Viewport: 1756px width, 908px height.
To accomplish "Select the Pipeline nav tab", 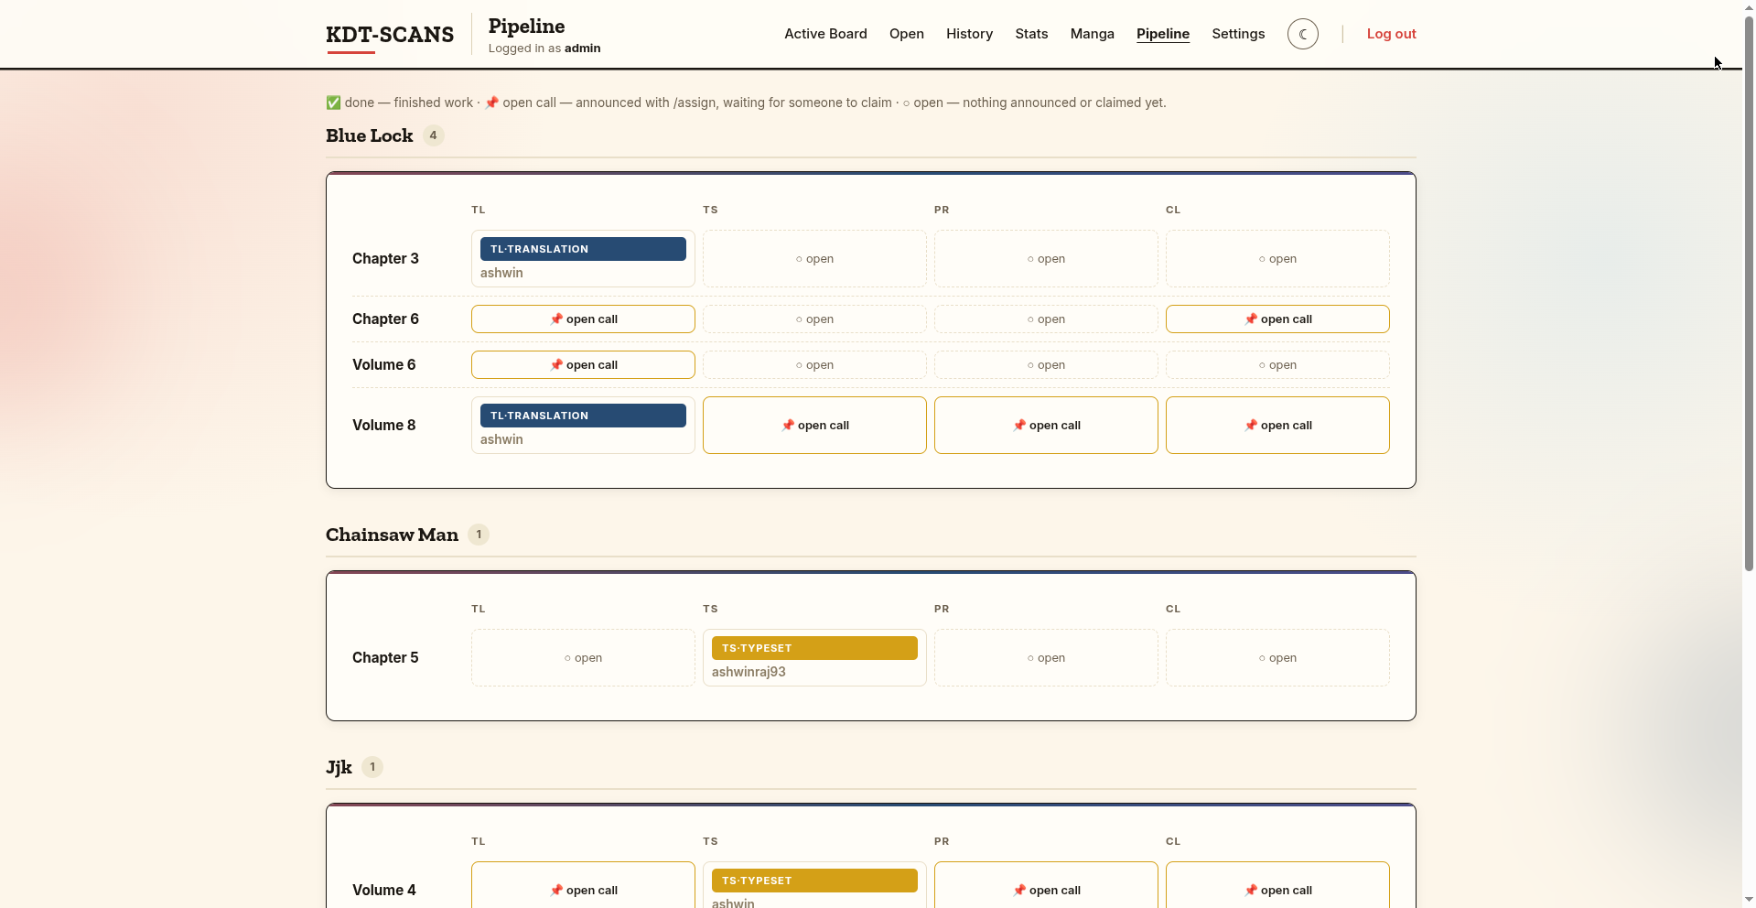I will (1163, 34).
